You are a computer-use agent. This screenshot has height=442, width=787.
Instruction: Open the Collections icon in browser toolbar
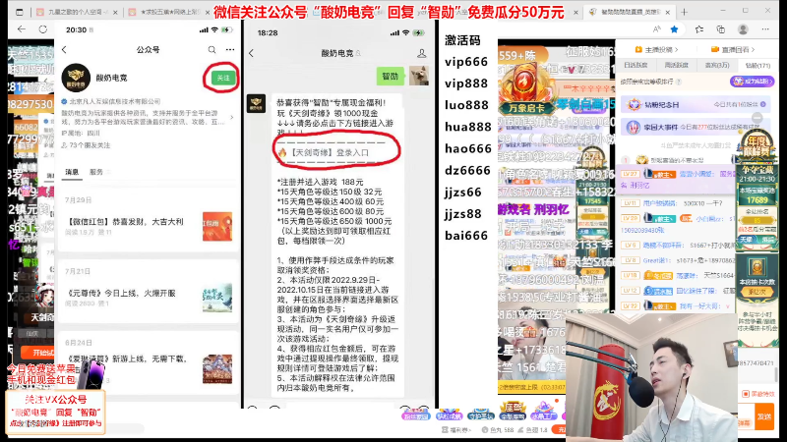721,29
